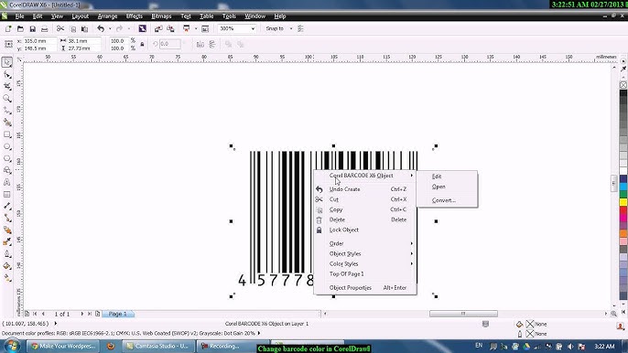Open the zoom level 300% dropdown

253,29
